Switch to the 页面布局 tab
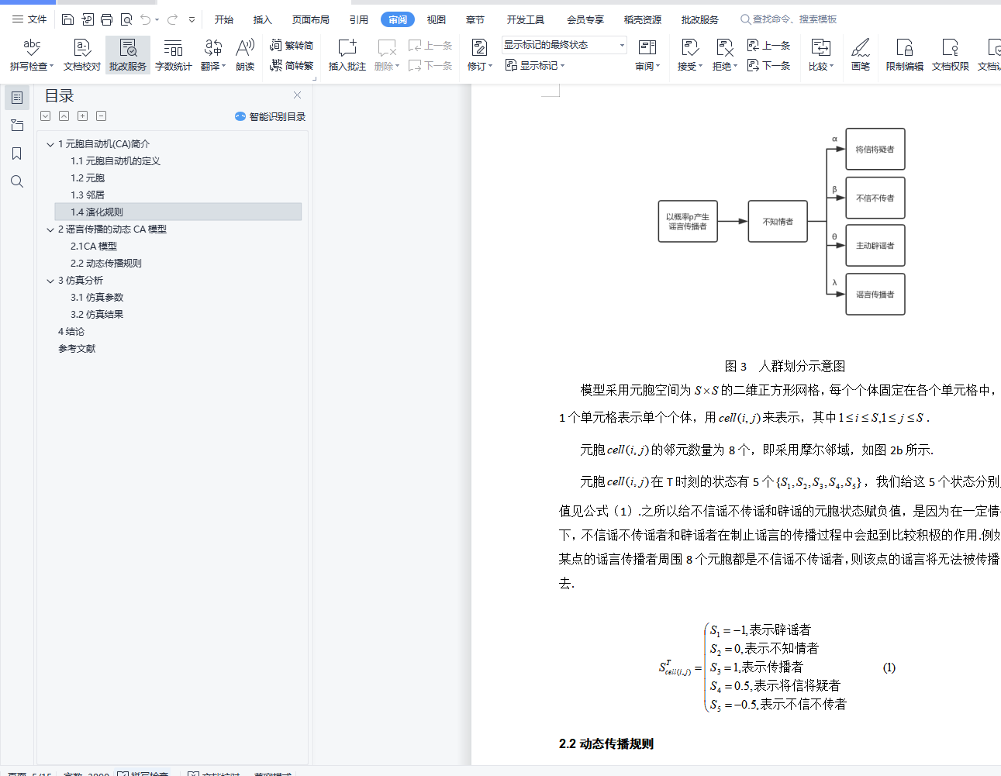The image size is (1001, 776). click(311, 19)
